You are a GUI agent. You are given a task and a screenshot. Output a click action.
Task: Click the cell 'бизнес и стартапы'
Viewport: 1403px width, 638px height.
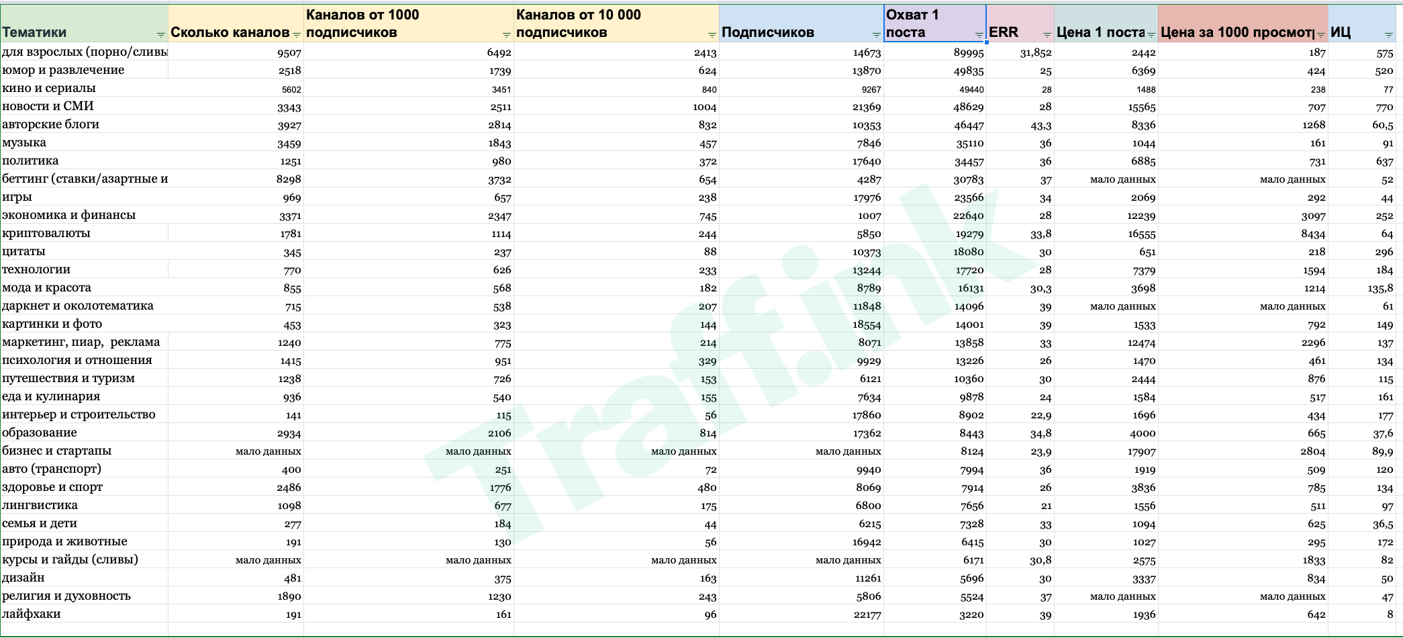[x=84, y=451]
